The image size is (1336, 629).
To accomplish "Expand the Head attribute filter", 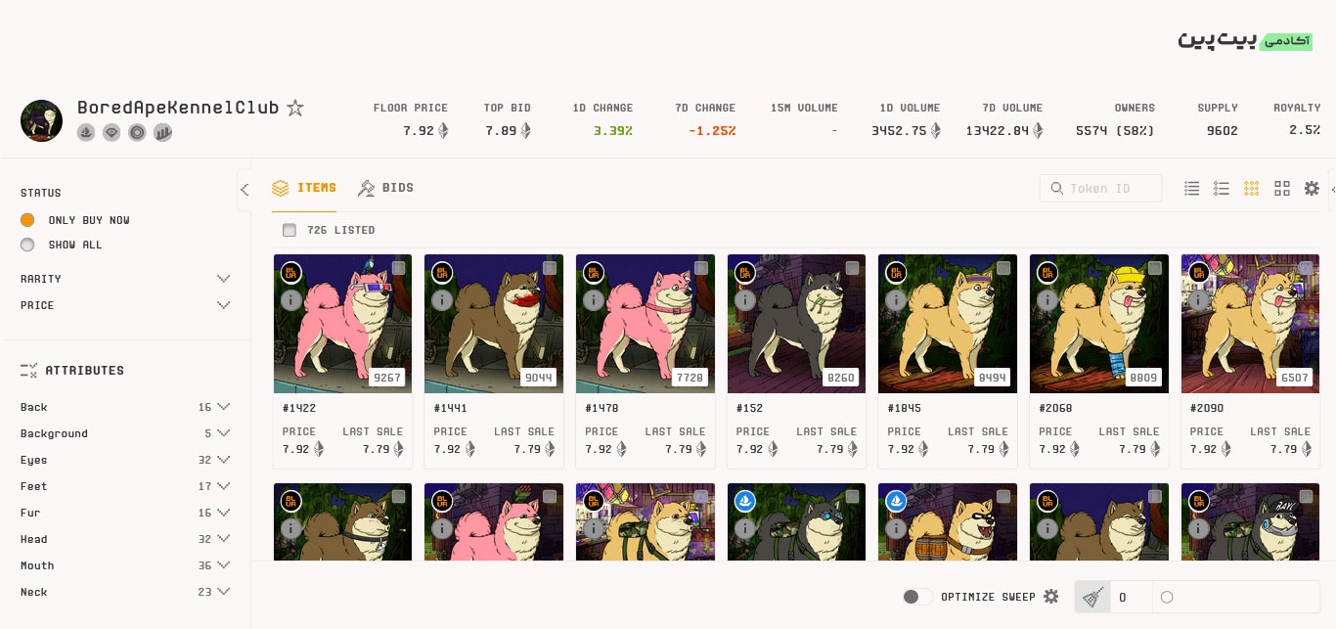I will (125, 539).
